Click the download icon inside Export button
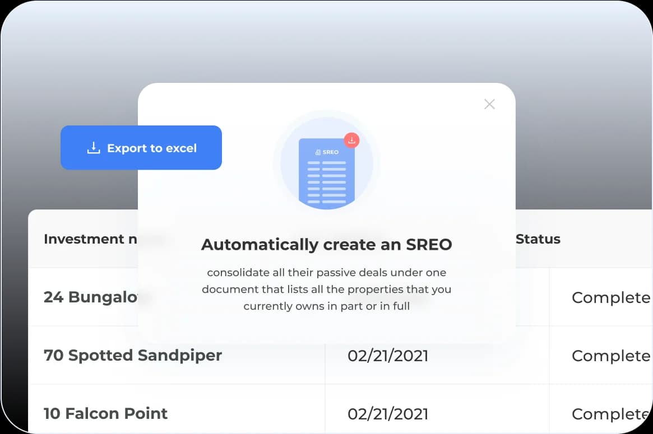Viewport: 653px width, 434px height. click(x=93, y=148)
